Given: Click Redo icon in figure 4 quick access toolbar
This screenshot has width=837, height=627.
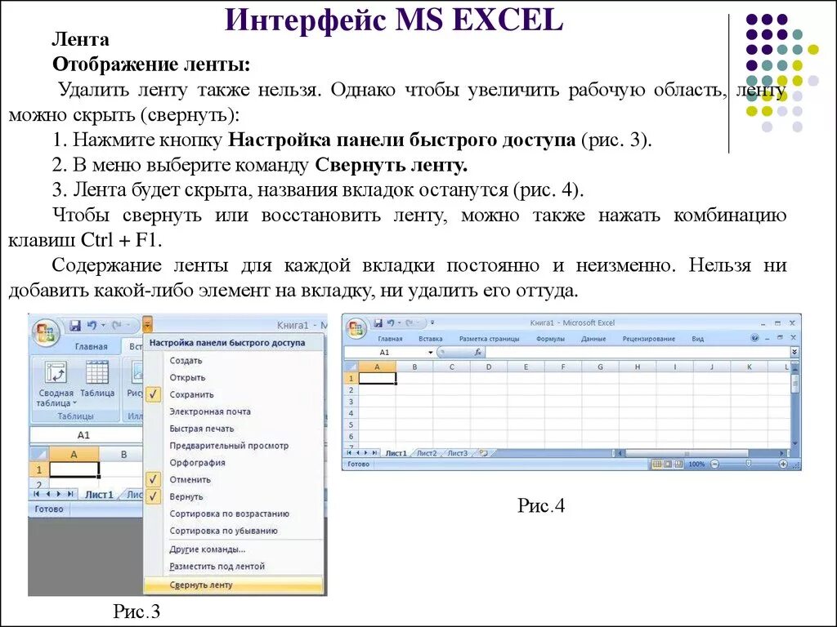Looking at the screenshot, I should pyautogui.click(x=410, y=323).
